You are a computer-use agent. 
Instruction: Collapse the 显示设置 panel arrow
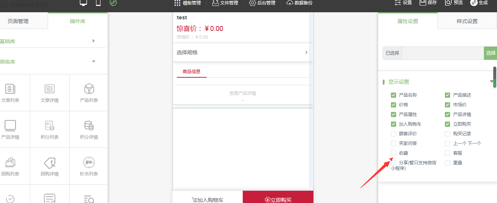491,82
